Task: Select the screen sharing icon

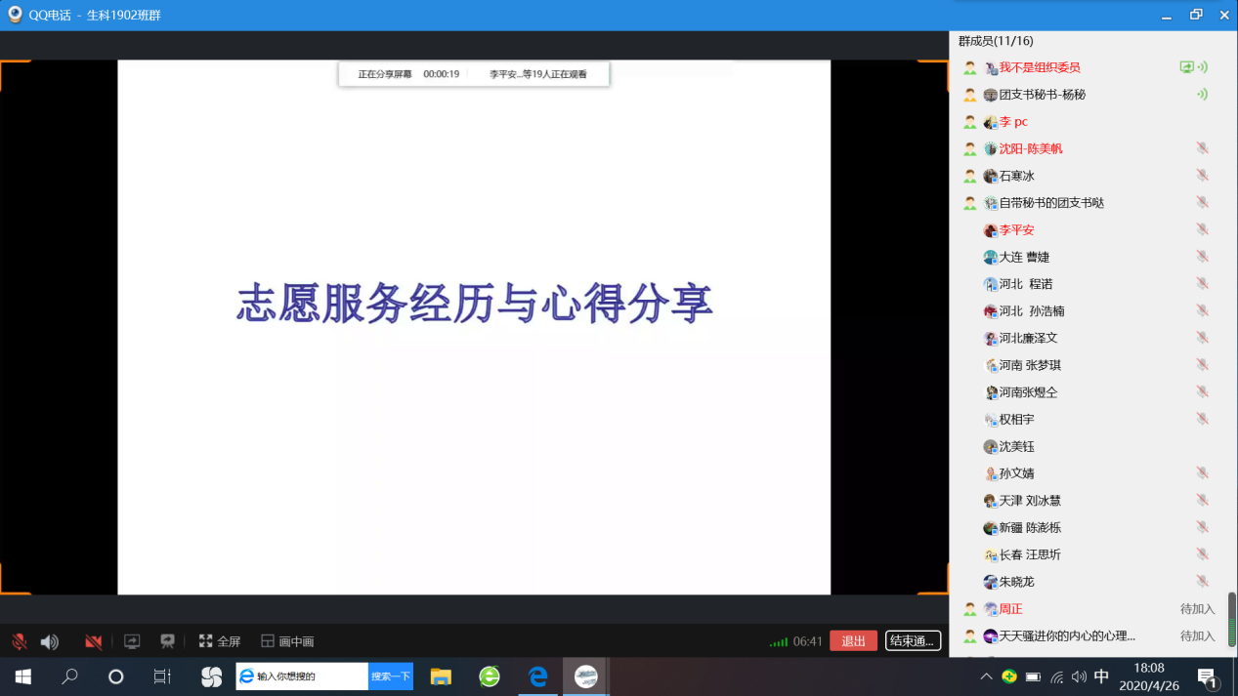Action: (131, 641)
